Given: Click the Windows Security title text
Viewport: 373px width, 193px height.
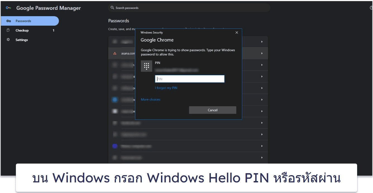Looking at the screenshot, I should 152,33.
